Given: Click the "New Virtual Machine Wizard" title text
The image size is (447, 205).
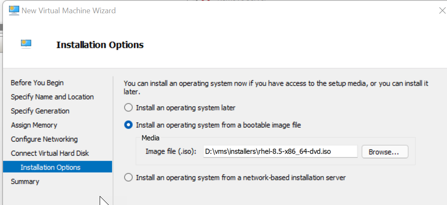Looking at the screenshot, I should tap(68, 11).
